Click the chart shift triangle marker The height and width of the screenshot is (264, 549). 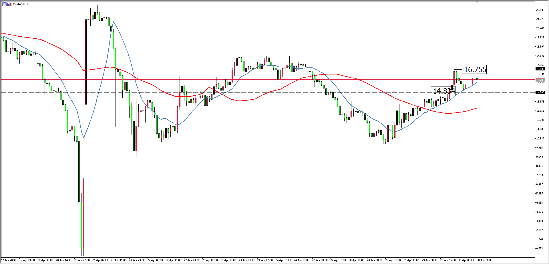tap(477, 2)
